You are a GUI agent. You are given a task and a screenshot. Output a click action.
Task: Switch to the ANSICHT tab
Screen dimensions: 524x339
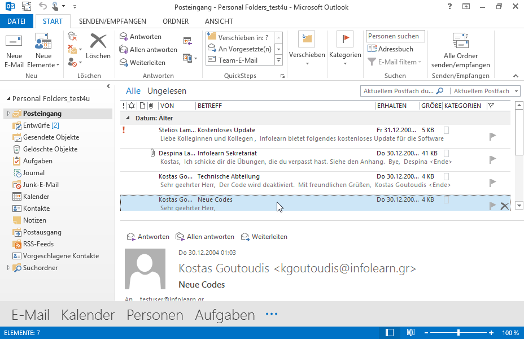[x=219, y=21]
